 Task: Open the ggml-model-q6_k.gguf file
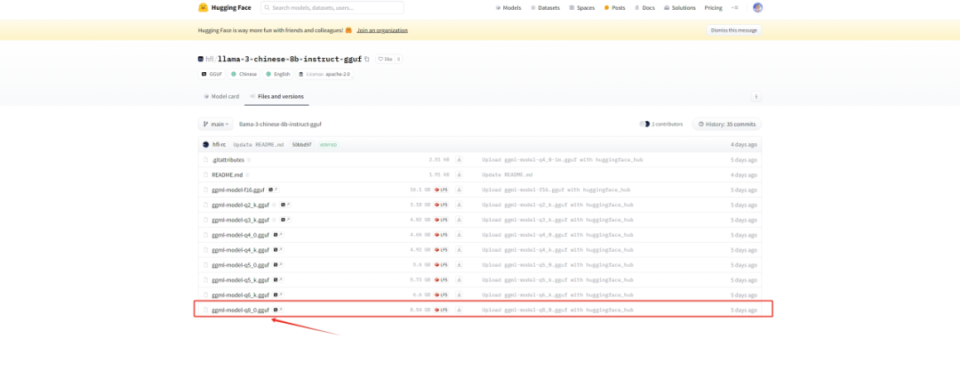(240, 295)
